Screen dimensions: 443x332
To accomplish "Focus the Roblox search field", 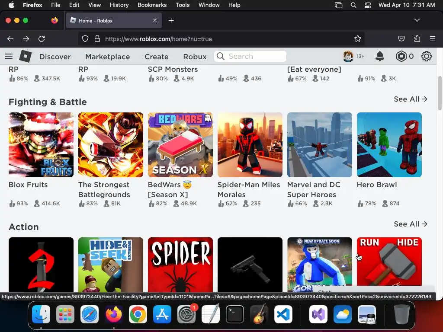I will (250, 56).
